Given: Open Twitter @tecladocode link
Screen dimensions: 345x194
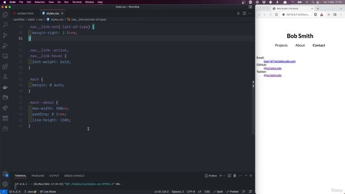Looking at the screenshot, I should pos(272,75).
